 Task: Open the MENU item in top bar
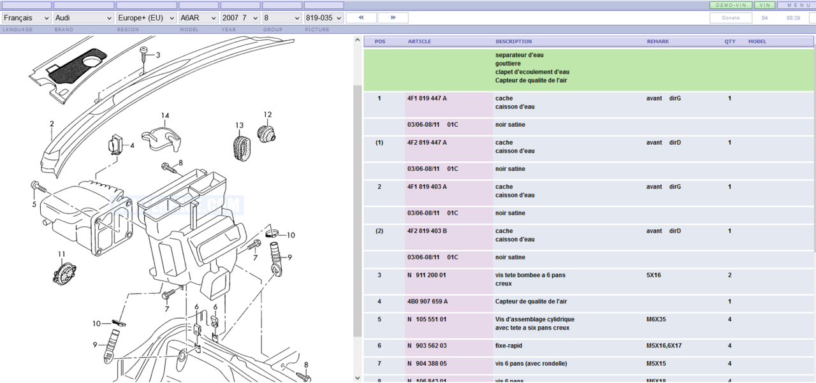[x=794, y=5]
